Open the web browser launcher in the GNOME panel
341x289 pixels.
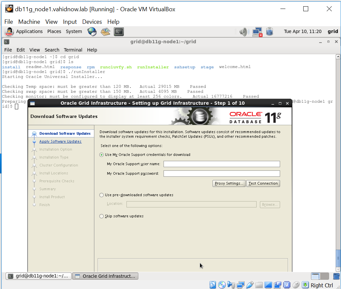(92, 32)
